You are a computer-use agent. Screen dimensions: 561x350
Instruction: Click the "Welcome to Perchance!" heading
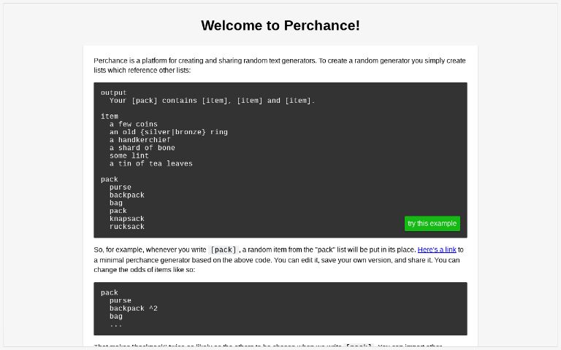[x=280, y=26]
